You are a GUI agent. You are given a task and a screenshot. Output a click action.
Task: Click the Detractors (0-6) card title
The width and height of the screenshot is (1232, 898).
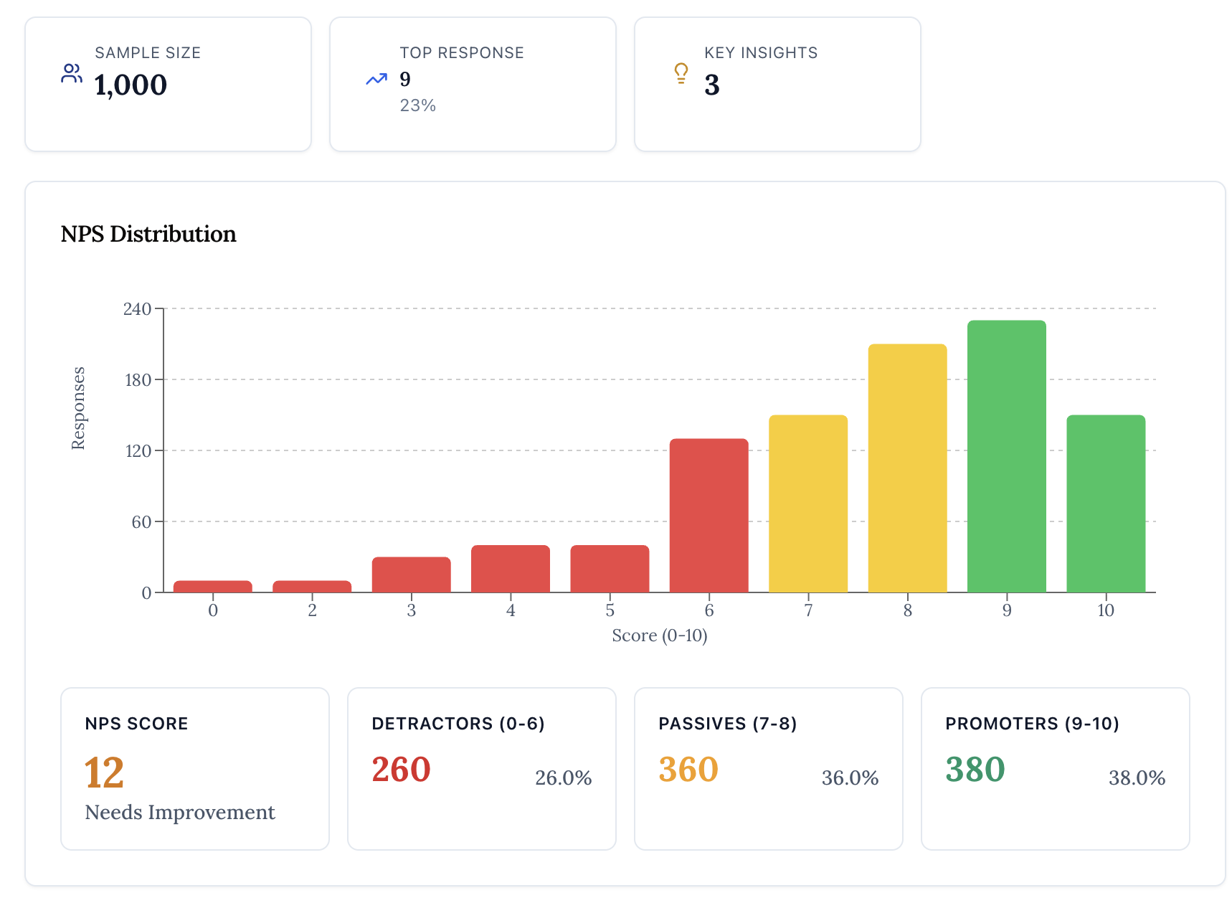pos(458,724)
